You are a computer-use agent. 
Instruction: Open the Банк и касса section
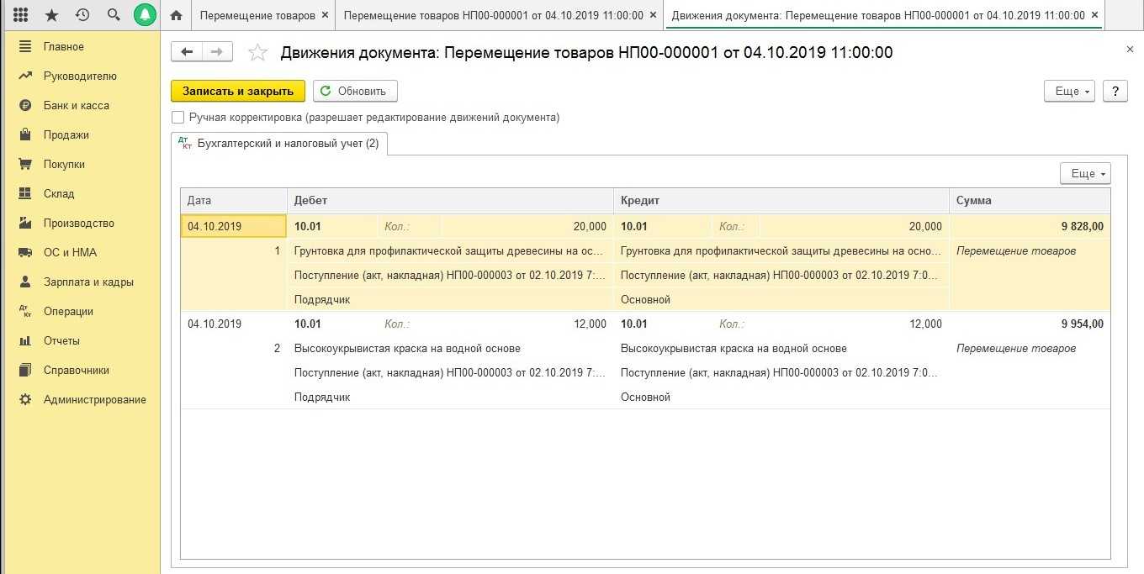point(76,105)
